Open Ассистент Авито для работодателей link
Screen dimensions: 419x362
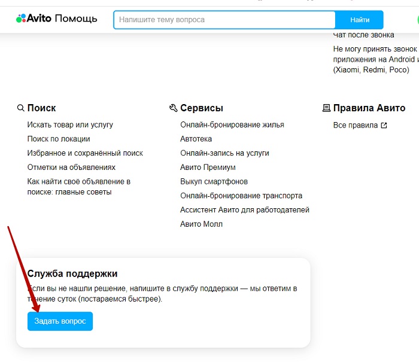pyautogui.click(x=244, y=209)
